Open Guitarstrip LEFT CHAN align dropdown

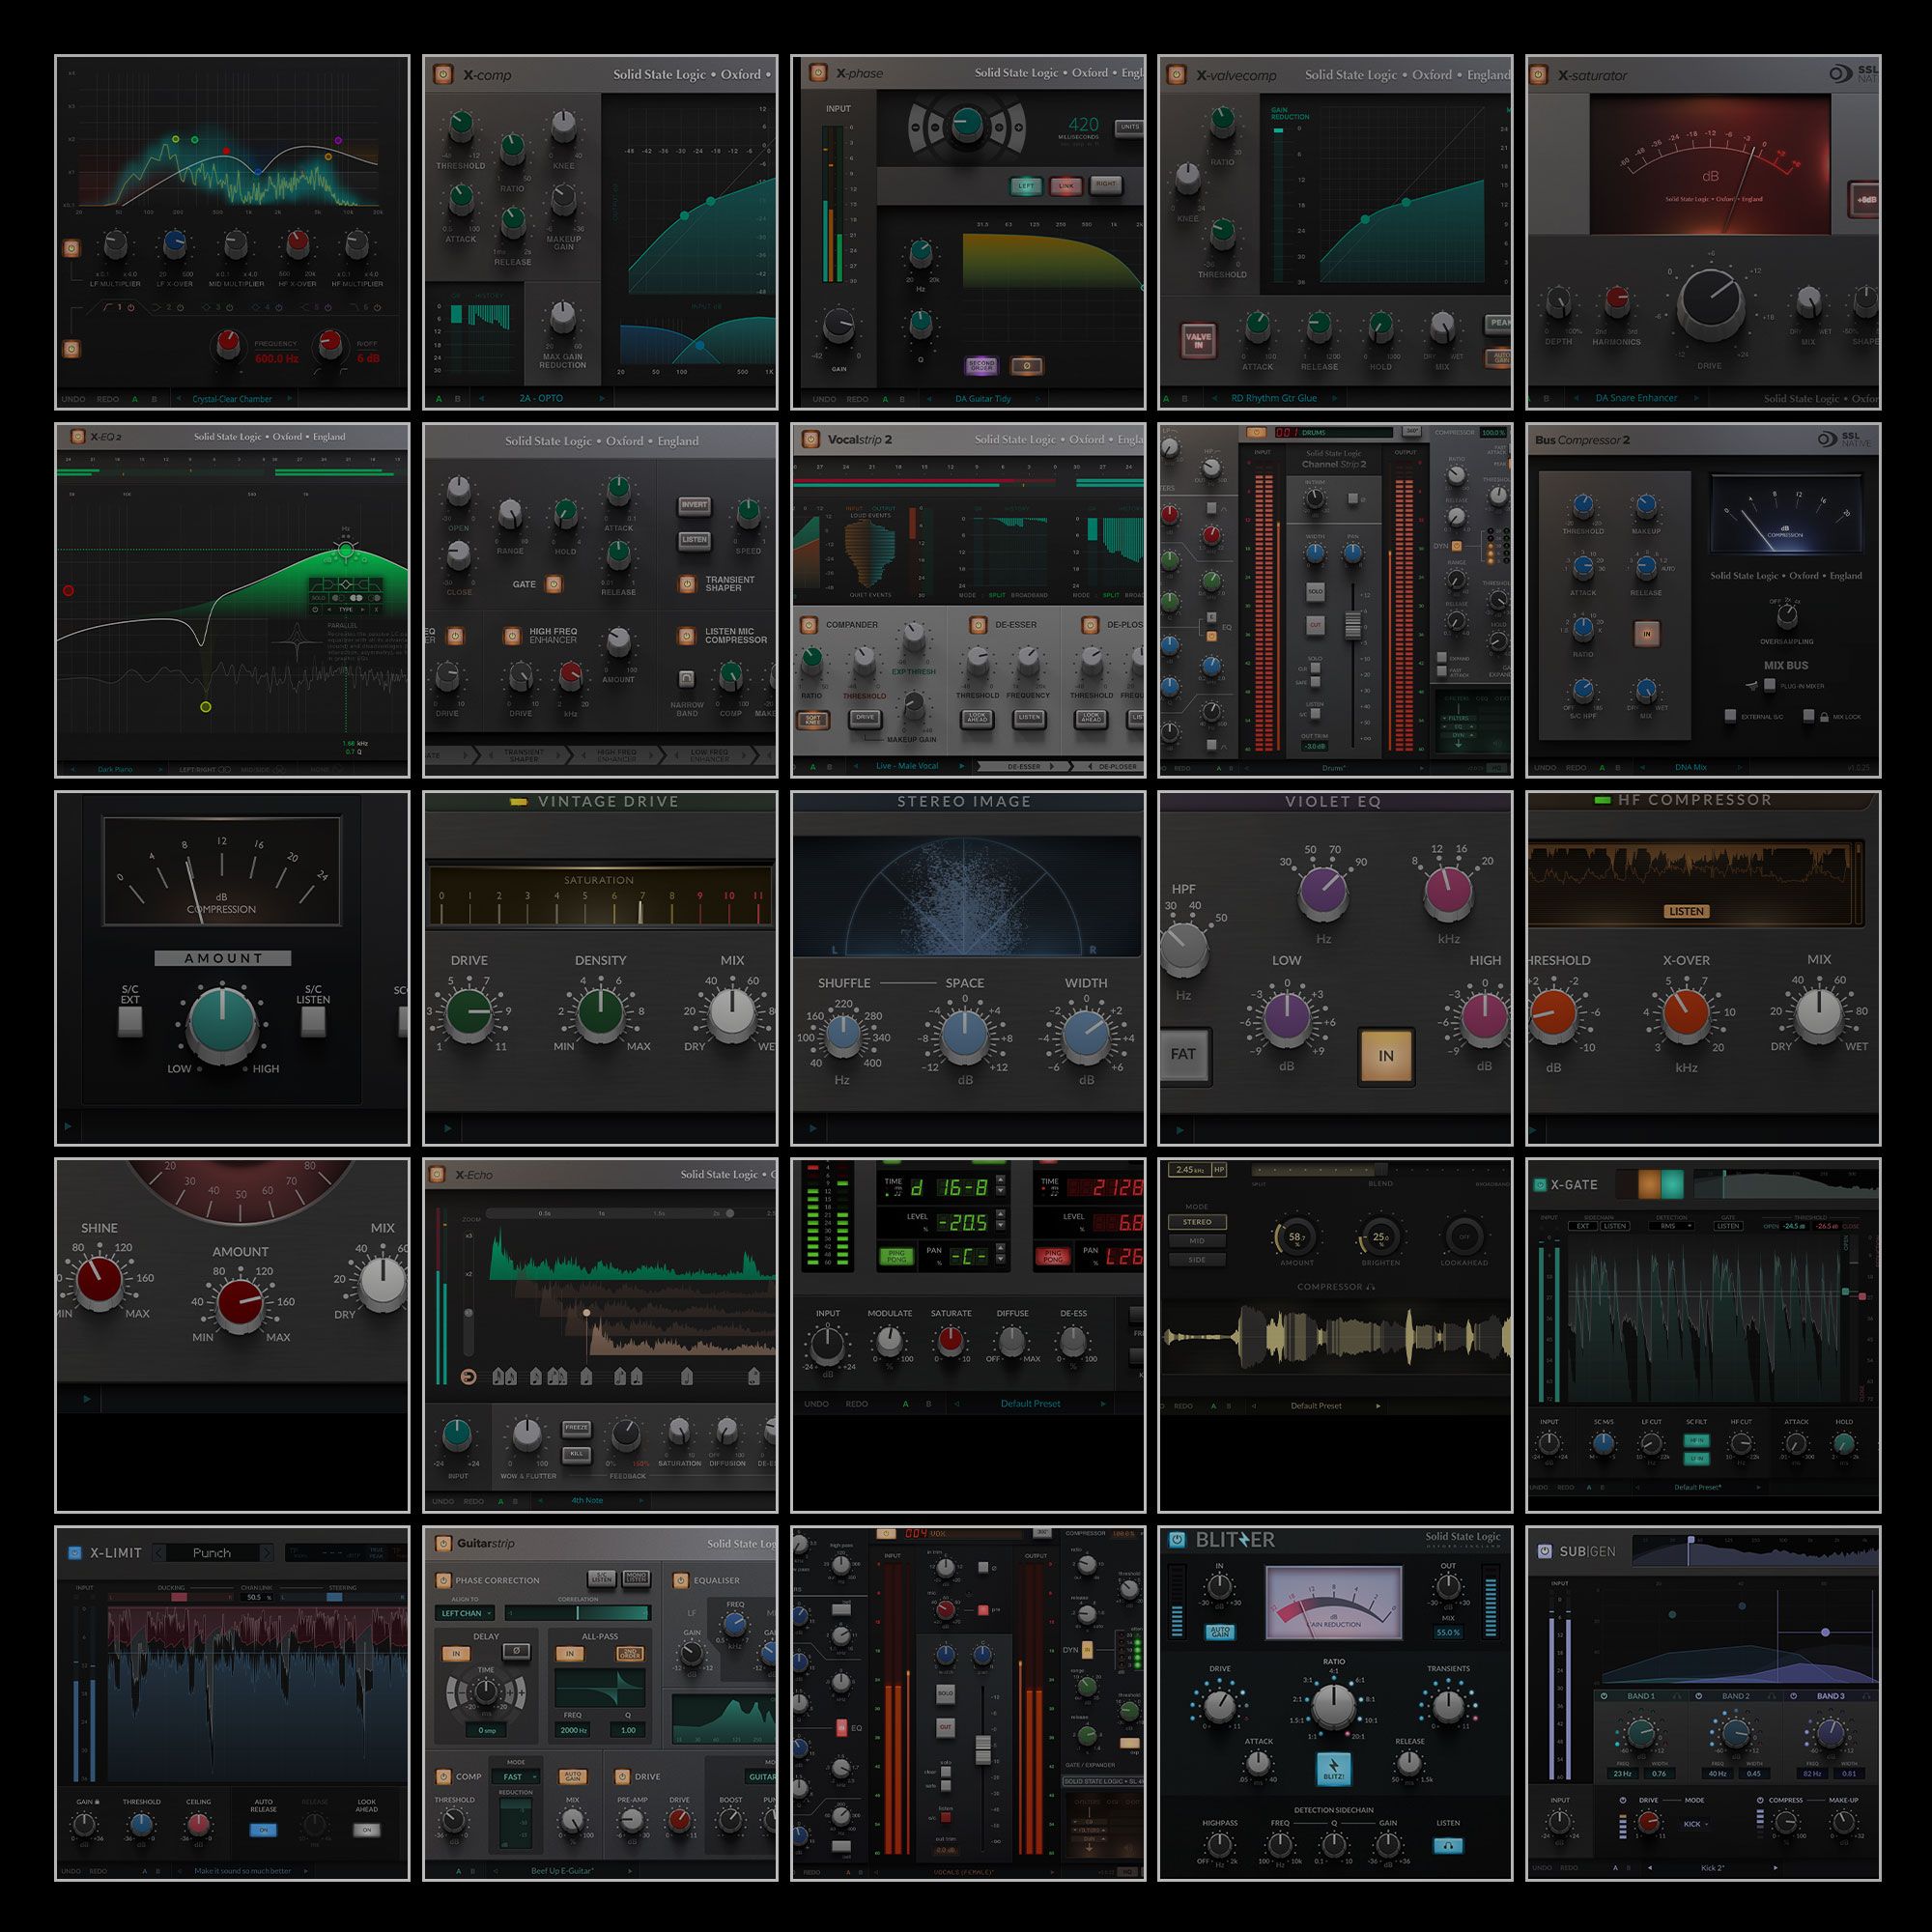[x=466, y=1613]
